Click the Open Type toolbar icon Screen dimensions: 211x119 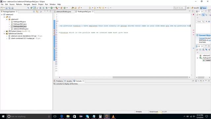(73, 8)
